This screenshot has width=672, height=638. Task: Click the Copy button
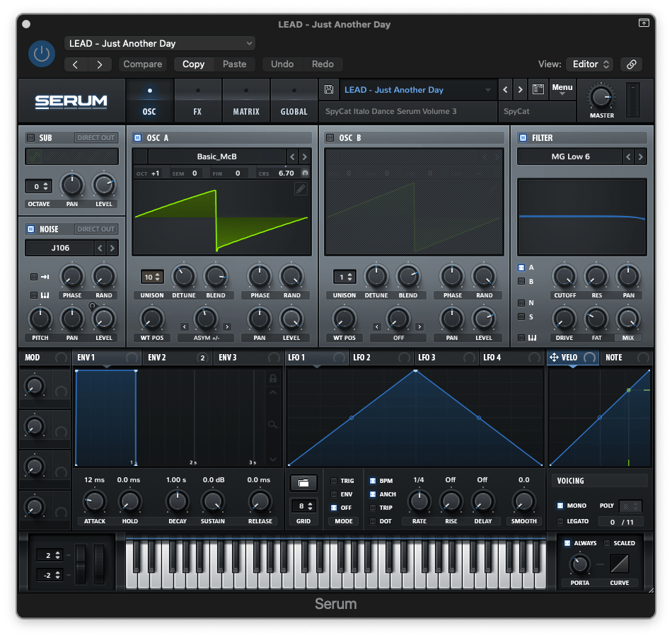[193, 64]
